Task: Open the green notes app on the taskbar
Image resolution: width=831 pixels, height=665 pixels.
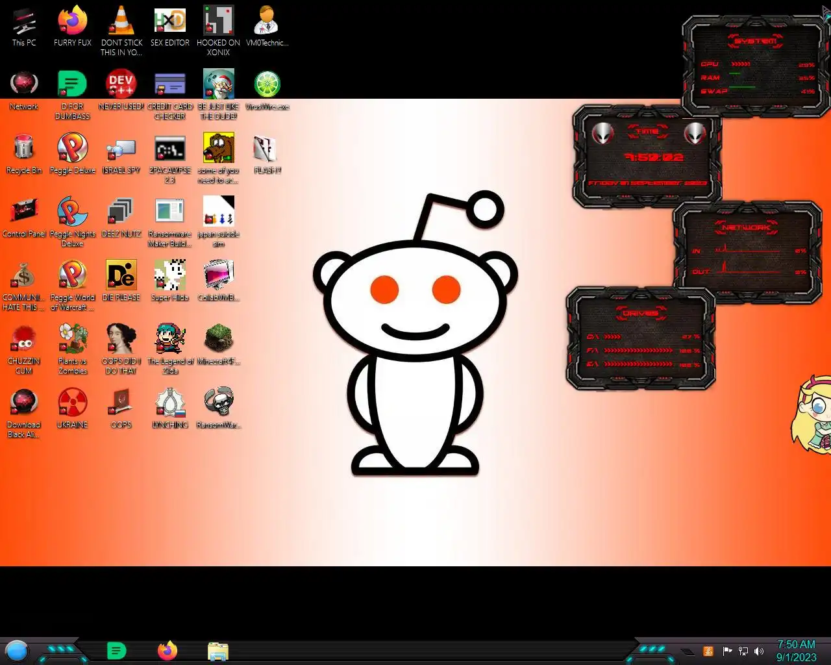Action: coord(116,651)
